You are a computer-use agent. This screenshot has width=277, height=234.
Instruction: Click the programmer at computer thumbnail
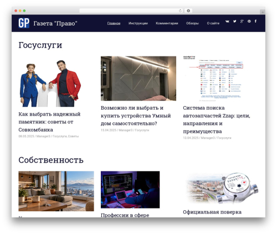click(x=130, y=190)
